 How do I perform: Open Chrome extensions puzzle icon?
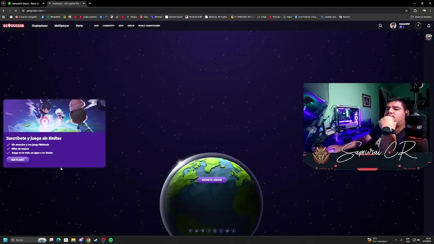click(415, 11)
